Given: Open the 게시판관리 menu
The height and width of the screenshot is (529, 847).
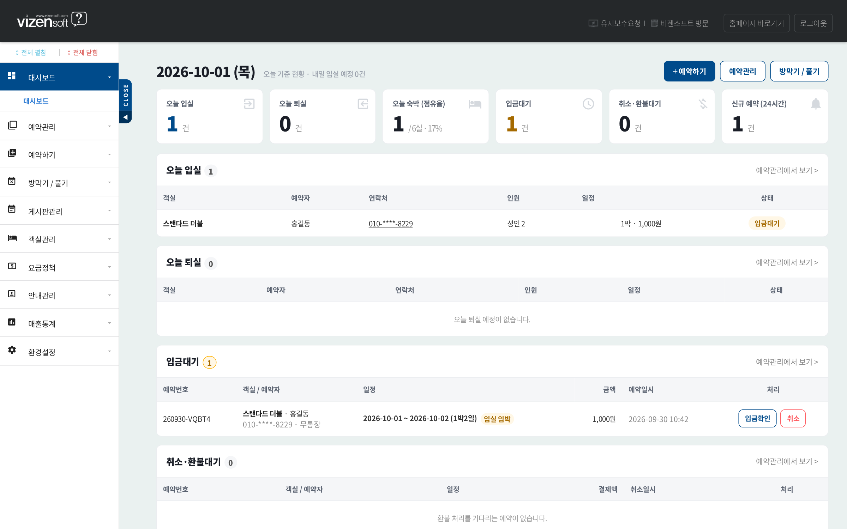Looking at the screenshot, I should (59, 211).
